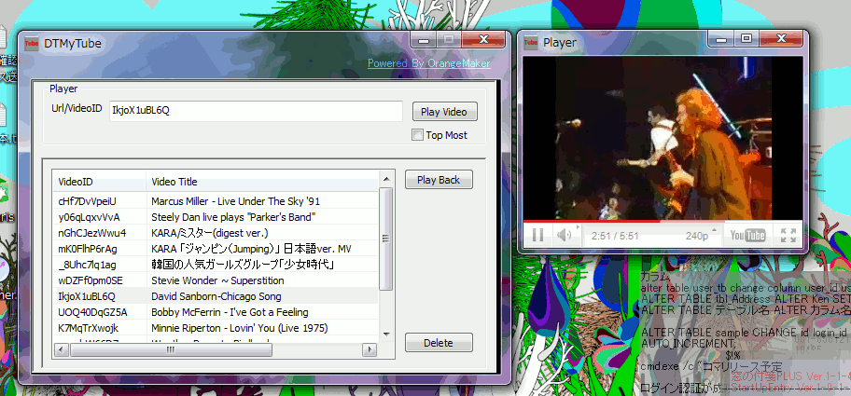Viewport: 851px width, 396px height.
Task: Open YouTube logo link in player
Action: pos(747,235)
